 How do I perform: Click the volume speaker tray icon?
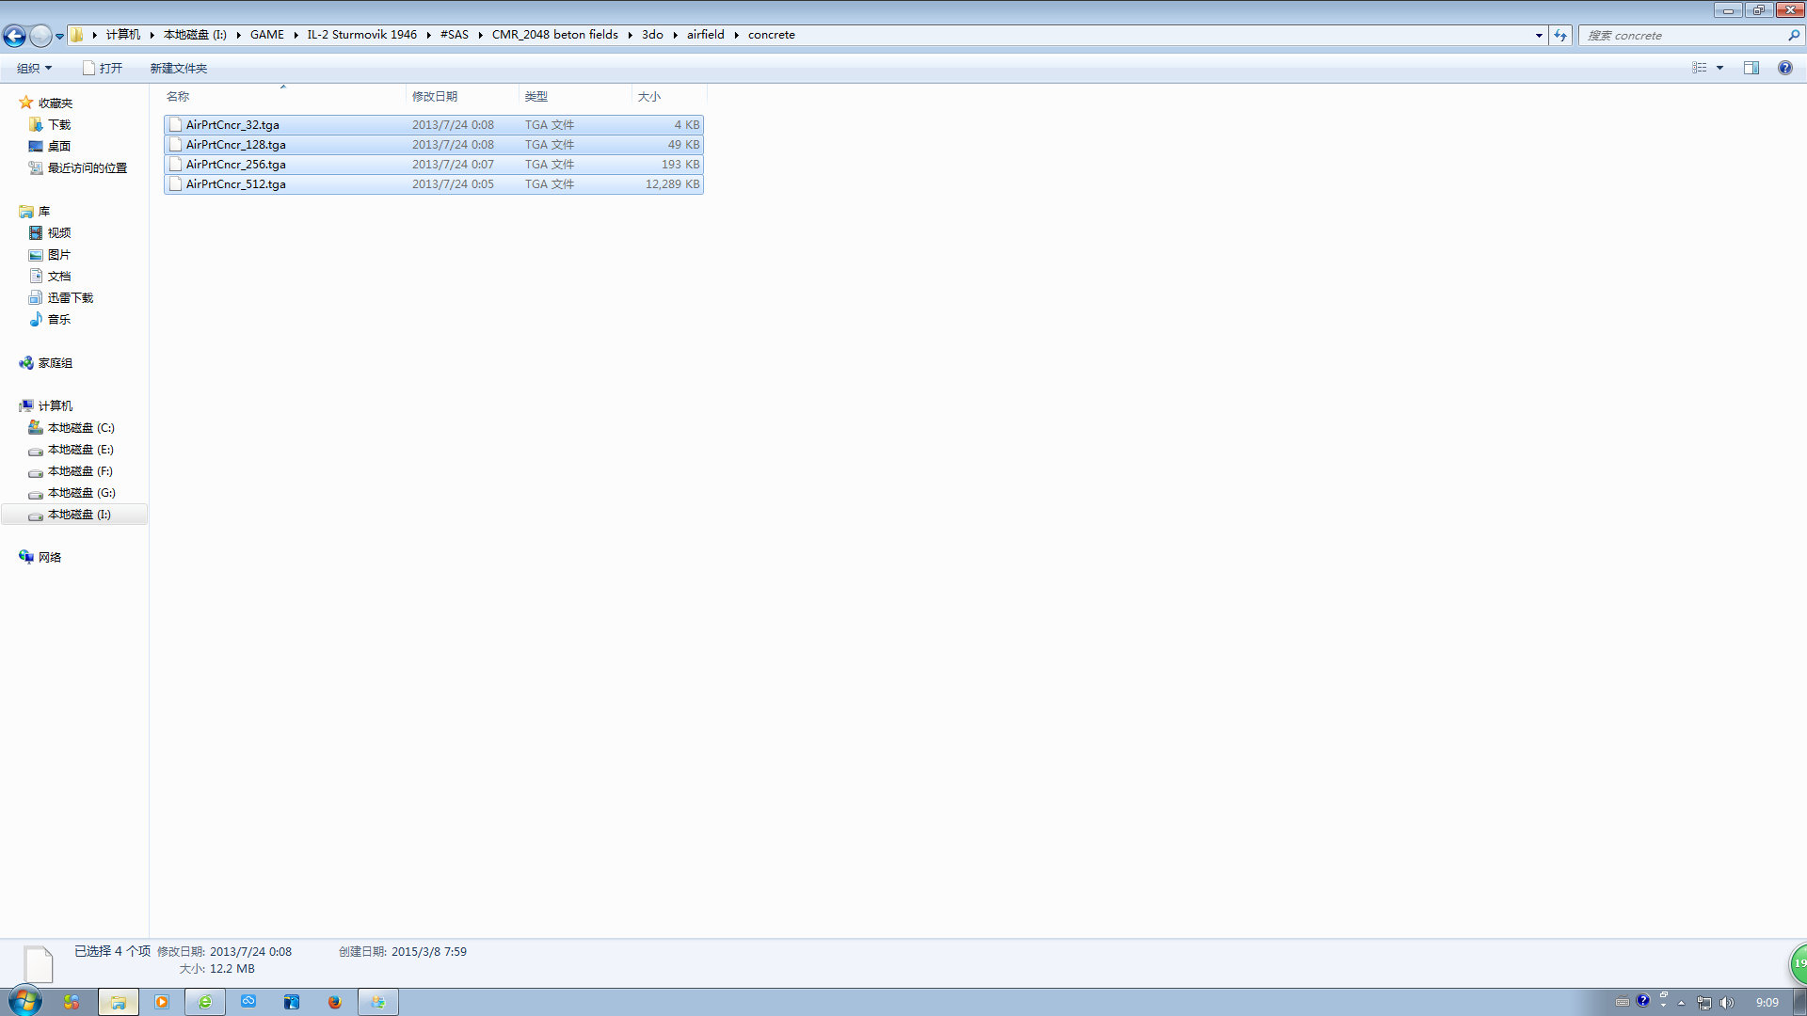click(1726, 1003)
